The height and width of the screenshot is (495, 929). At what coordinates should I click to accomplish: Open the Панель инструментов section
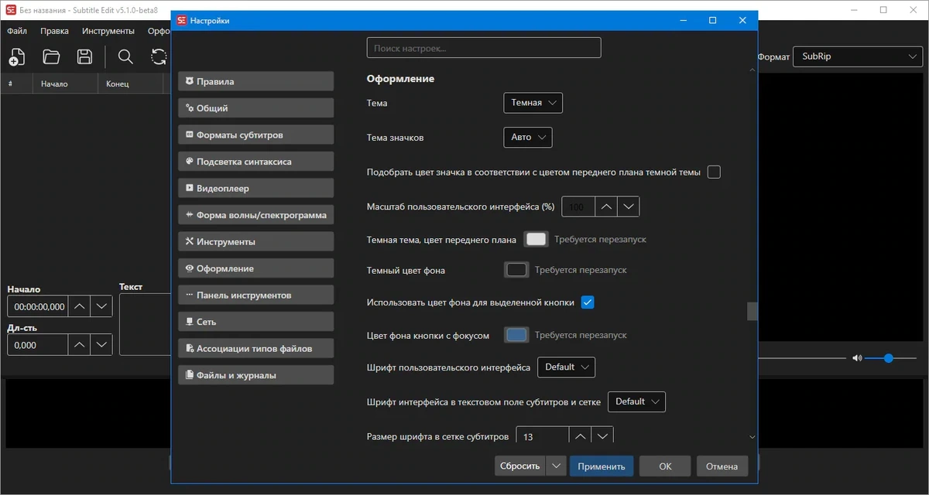[x=256, y=295]
